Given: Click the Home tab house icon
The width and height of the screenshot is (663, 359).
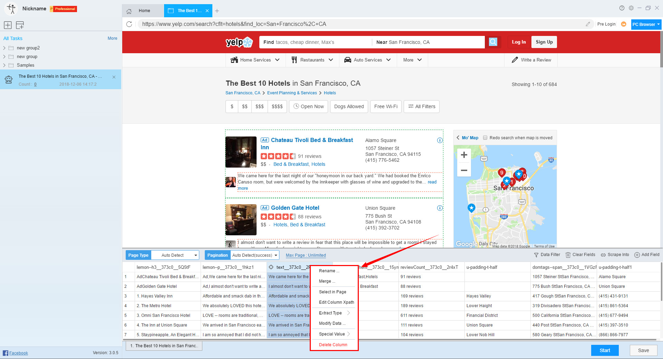Looking at the screenshot, I should [x=129, y=11].
